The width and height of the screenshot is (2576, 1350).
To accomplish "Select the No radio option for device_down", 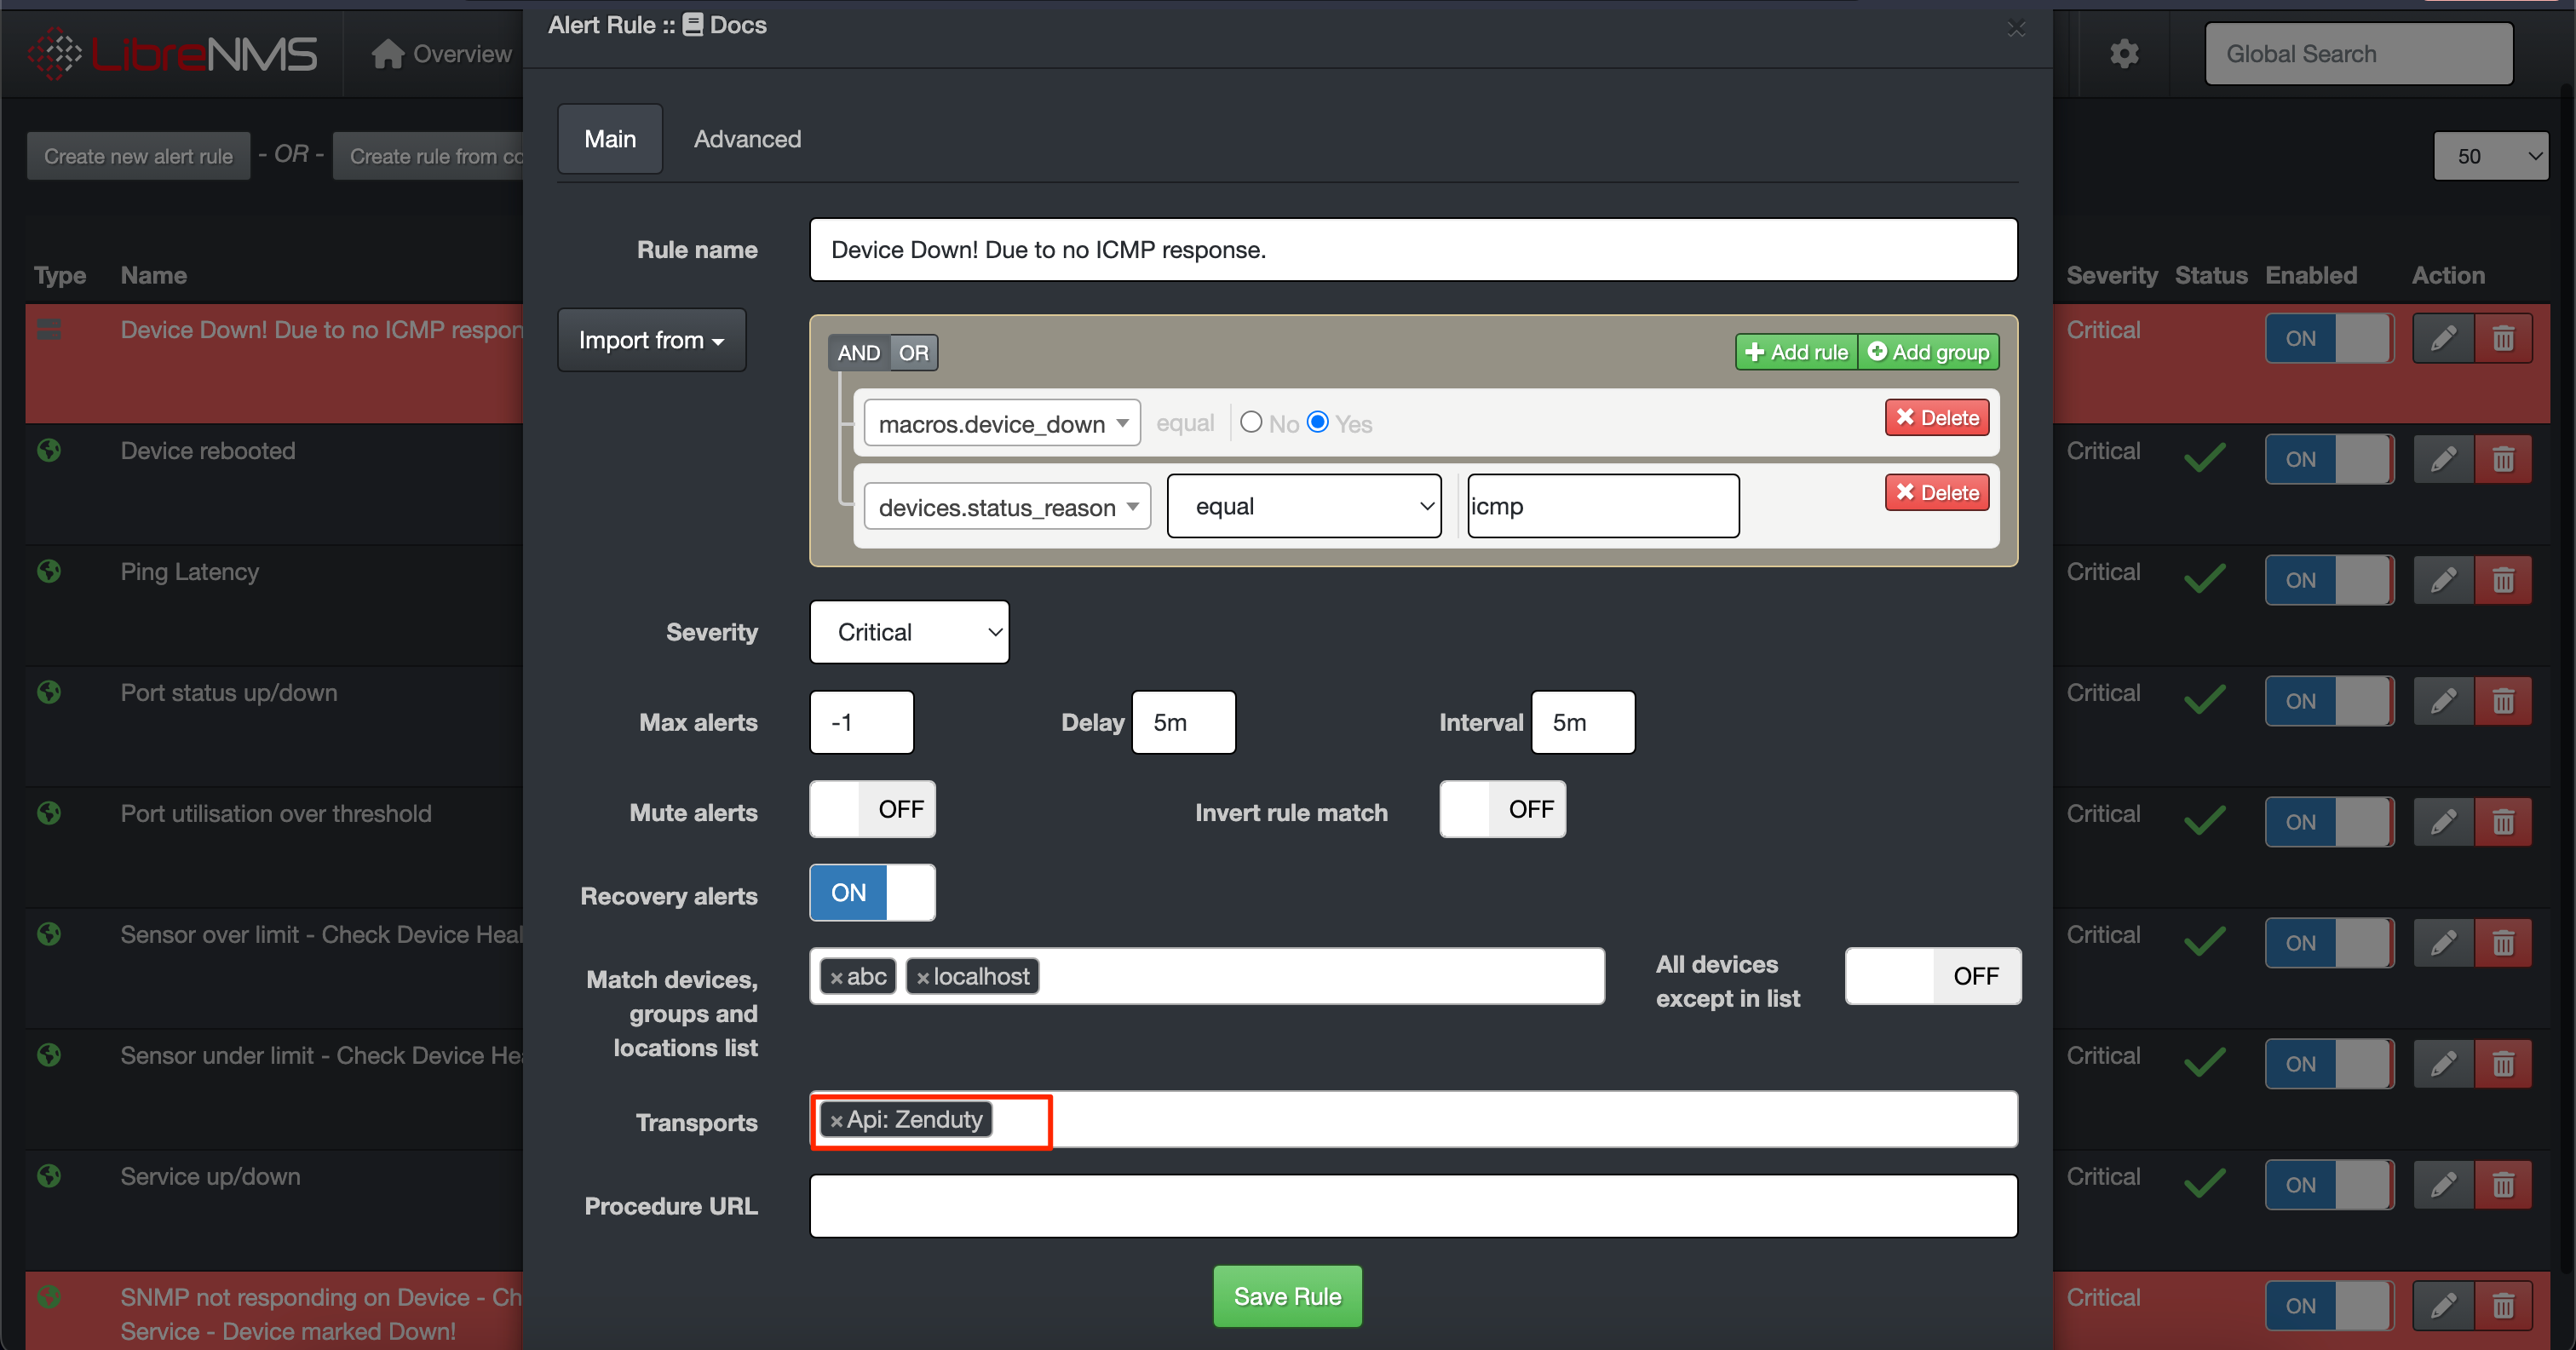I will click(1250, 422).
